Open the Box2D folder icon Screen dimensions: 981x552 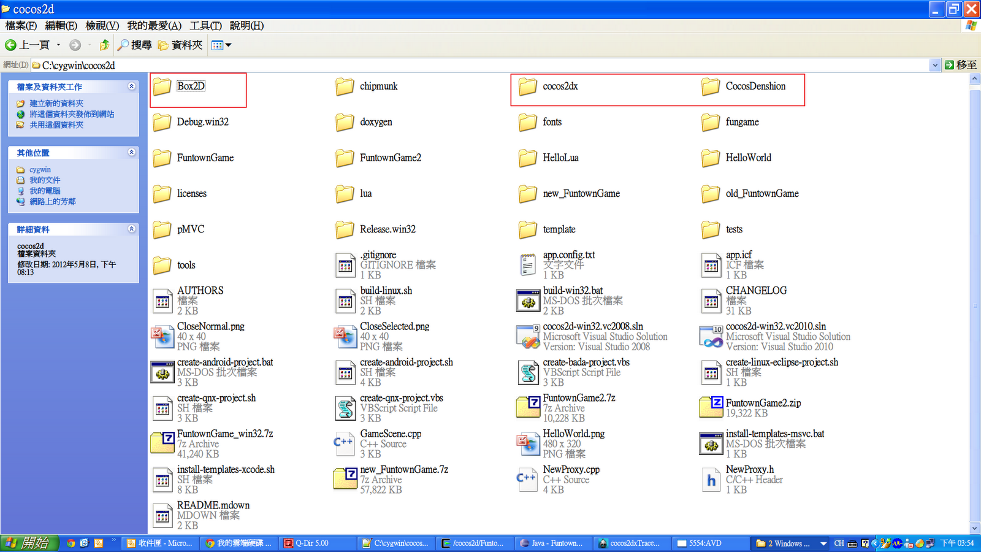(162, 86)
